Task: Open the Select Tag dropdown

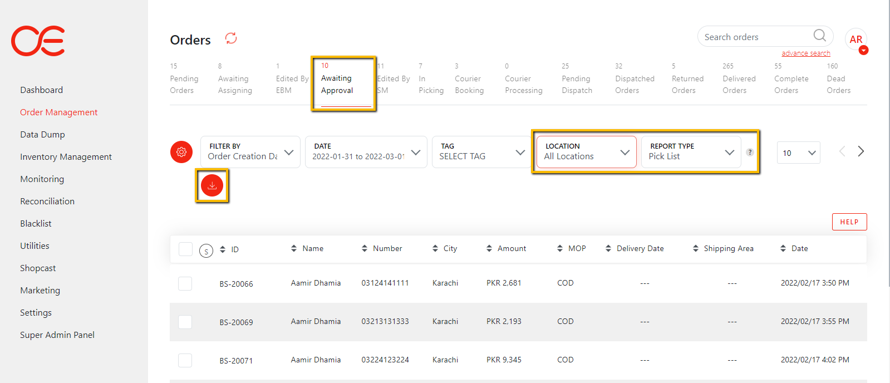Action: 481,152
